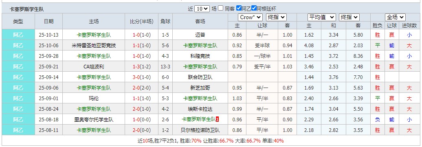Screen dimensions: 422x147
Task: Click date cell 25-08-24
Action: [49, 109]
